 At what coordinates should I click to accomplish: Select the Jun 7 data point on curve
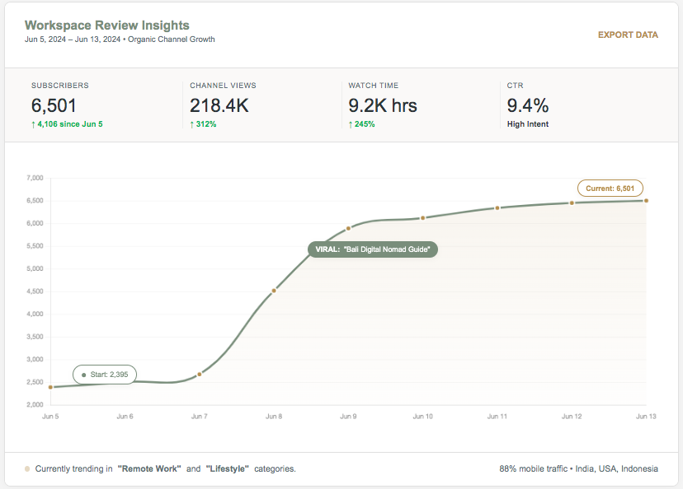(200, 375)
